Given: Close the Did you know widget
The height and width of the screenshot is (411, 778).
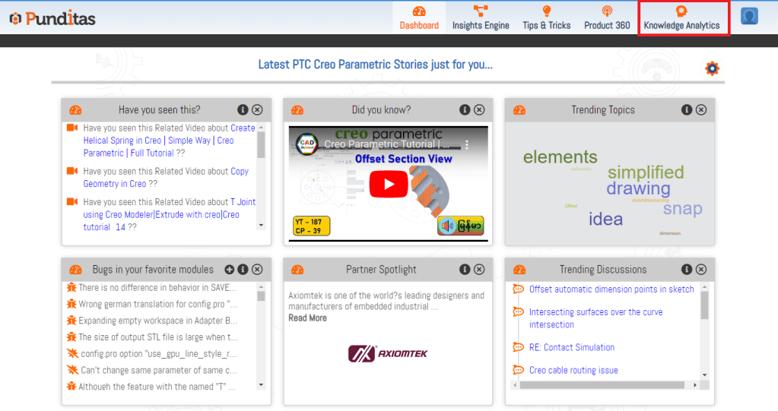Looking at the screenshot, I should pos(479,110).
